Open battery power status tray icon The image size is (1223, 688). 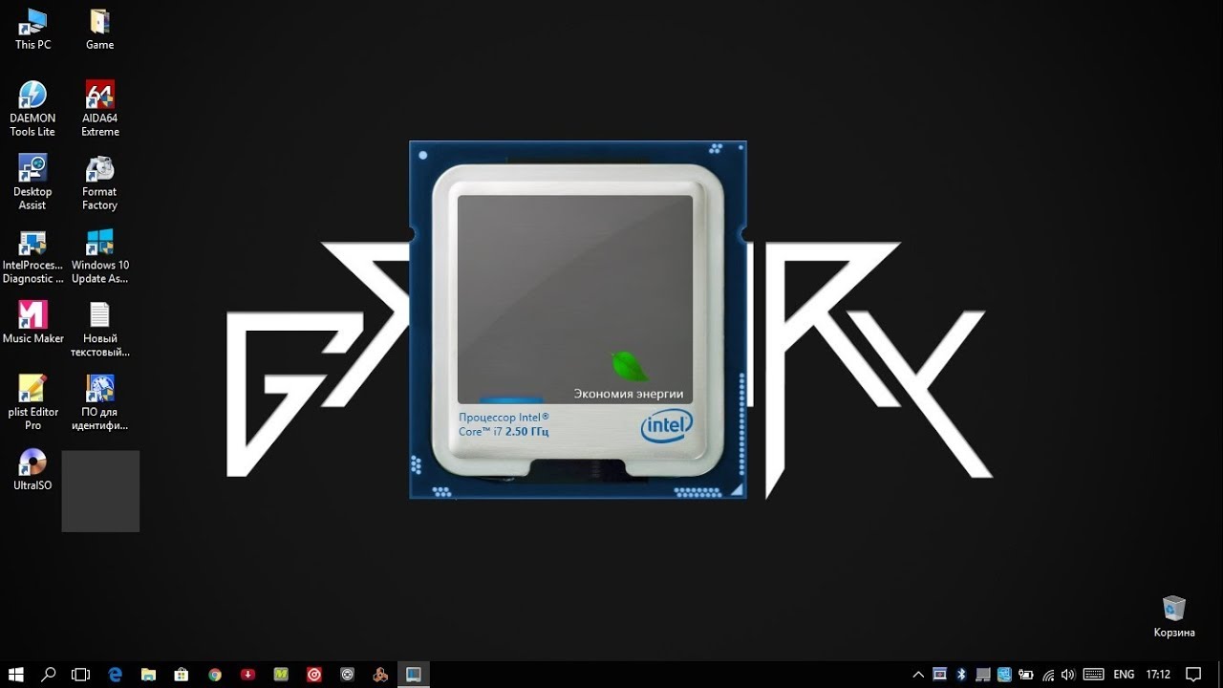pos(1026,675)
